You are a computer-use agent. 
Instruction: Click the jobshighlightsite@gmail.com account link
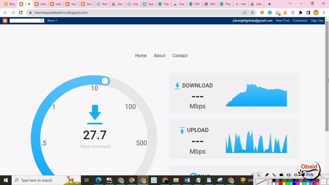pos(252,21)
